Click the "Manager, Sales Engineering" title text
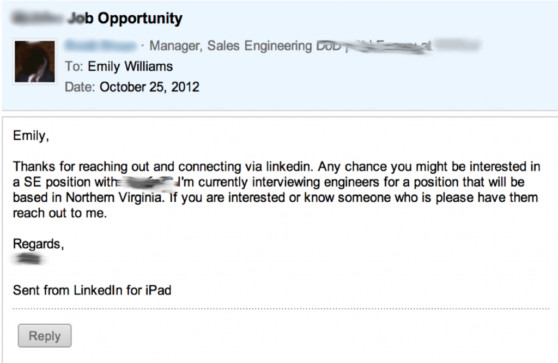This screenshot has width=558, height=363. coord(231,46)
